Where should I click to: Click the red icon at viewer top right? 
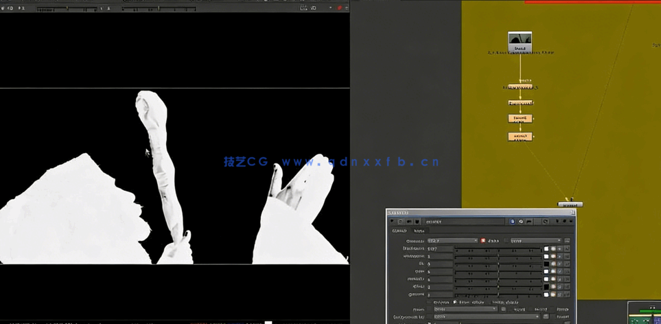339,8
